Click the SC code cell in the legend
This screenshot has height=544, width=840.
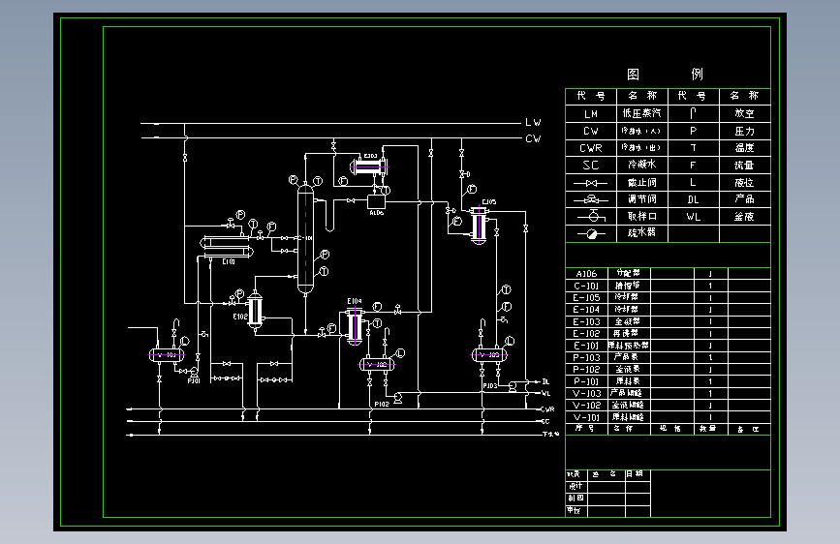(x=591, y=165)
